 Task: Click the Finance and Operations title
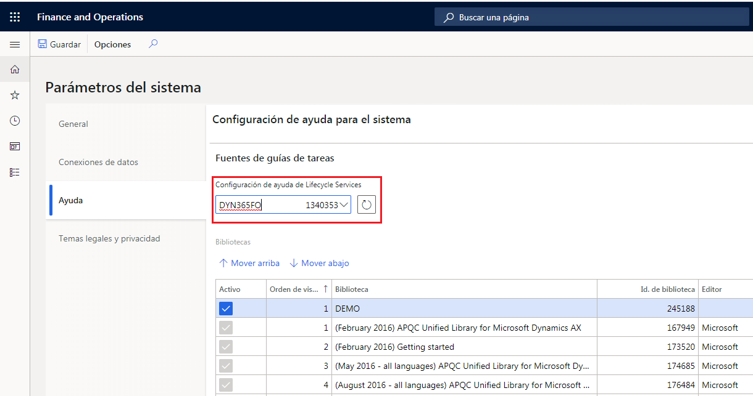pyautogui.click(x=90, y=17)
